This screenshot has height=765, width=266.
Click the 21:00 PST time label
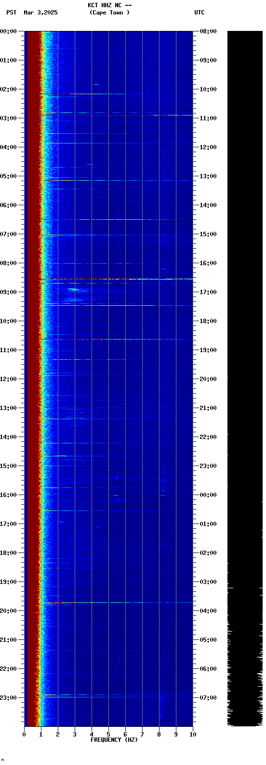[9, 640]
